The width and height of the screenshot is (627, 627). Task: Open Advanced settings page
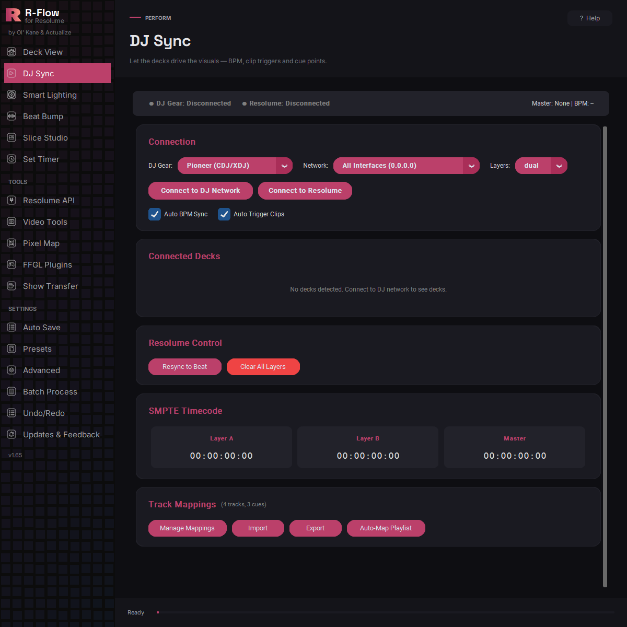click(x=57, y=370)
